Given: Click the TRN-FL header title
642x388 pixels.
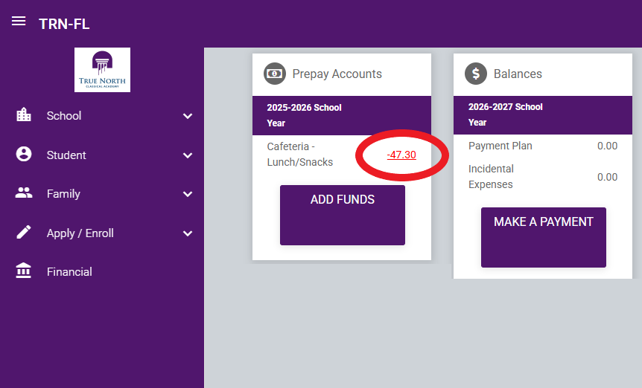Looking at the screenshot, I should pyautogui.click(x=64, y=24).
